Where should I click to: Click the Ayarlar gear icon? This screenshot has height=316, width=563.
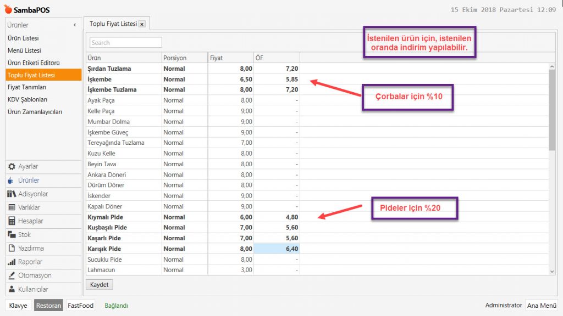12,167
